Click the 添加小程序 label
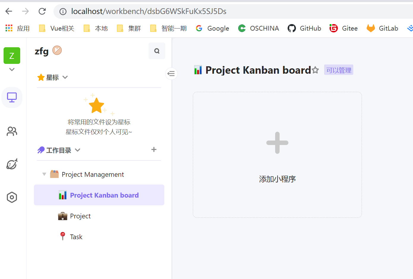 tap(277, 179)
